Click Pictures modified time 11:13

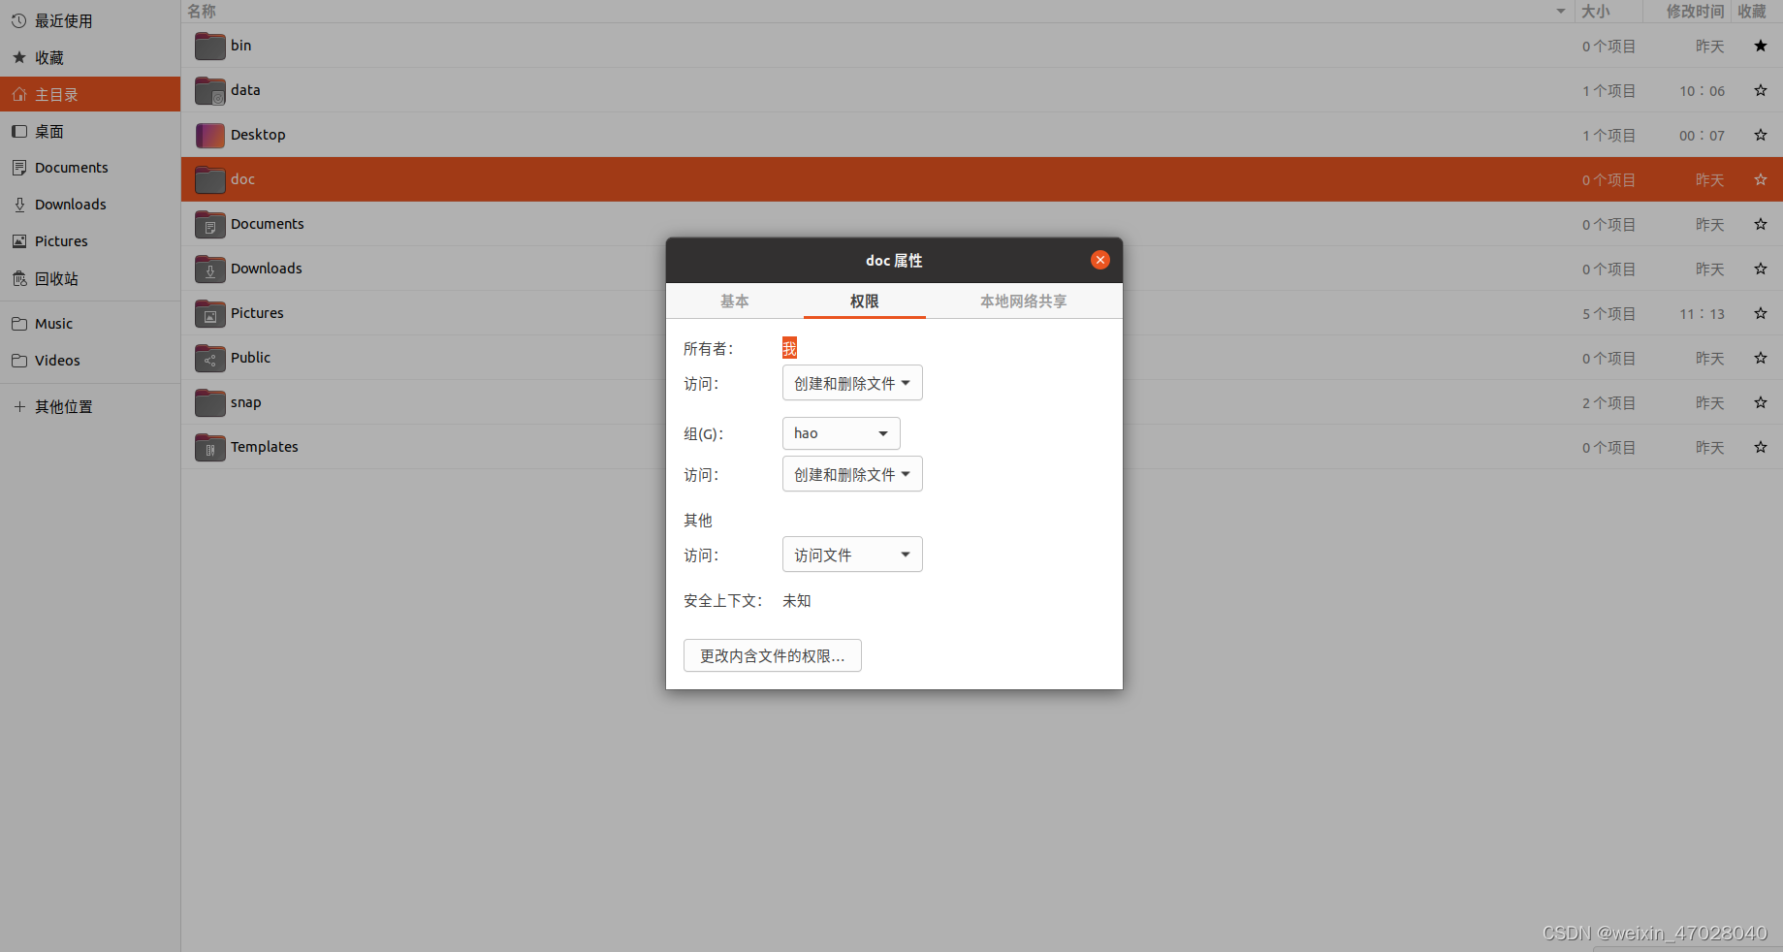pos(1703,314)
